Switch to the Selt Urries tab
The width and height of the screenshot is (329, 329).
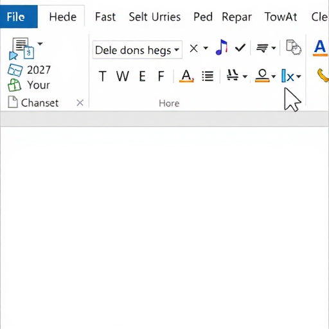155,17
